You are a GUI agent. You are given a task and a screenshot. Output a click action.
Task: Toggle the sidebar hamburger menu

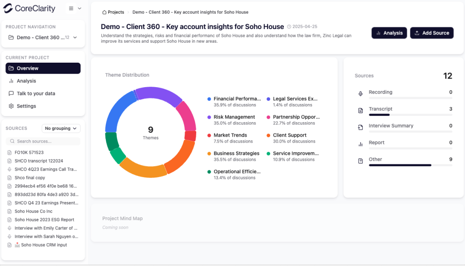[71, 9]
